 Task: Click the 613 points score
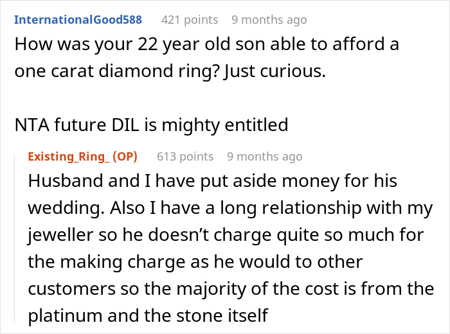185,156
